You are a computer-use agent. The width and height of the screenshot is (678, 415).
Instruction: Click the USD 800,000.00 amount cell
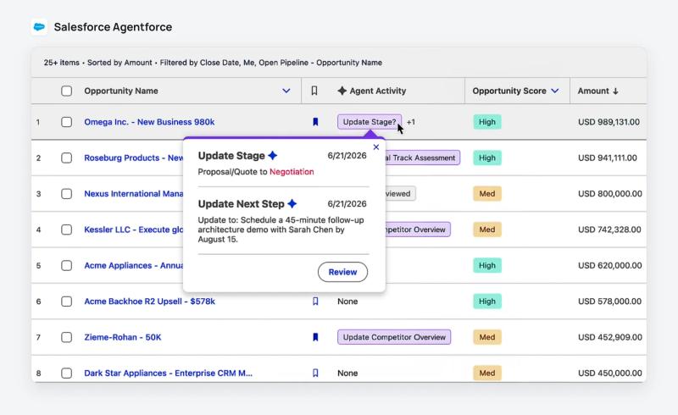610,194
